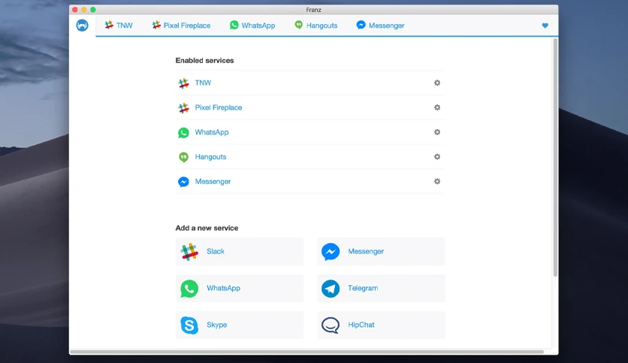The height and width of the screenshot is (363, 628).
Task: Click WhatsApp icon in enabled services list
Action: point(183,133)
